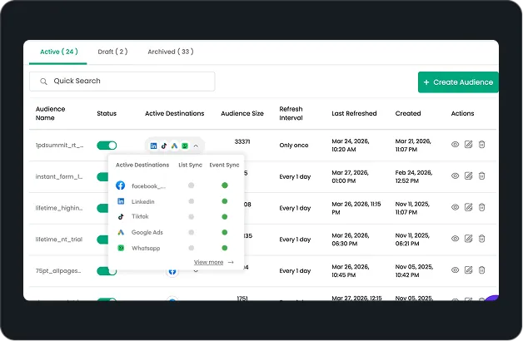Click the 75pt_allpages audience name
This screenshot has width=523, height=341.
58,271
